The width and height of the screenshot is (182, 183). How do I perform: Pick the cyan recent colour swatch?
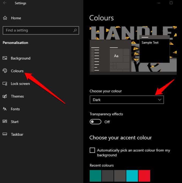point(132,176)
